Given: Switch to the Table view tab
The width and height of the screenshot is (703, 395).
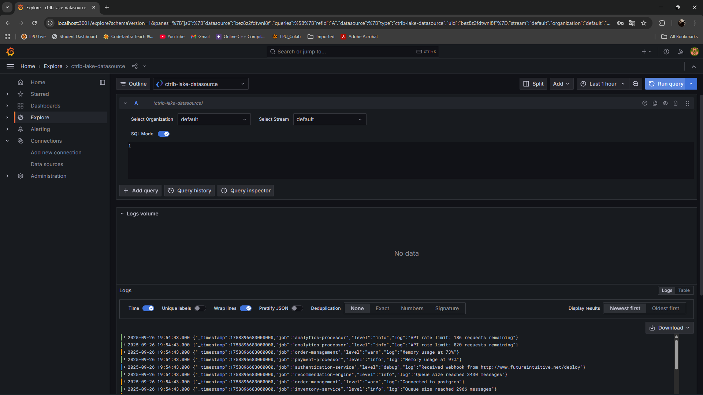Looking at the screenshot, I should [684, 290].
